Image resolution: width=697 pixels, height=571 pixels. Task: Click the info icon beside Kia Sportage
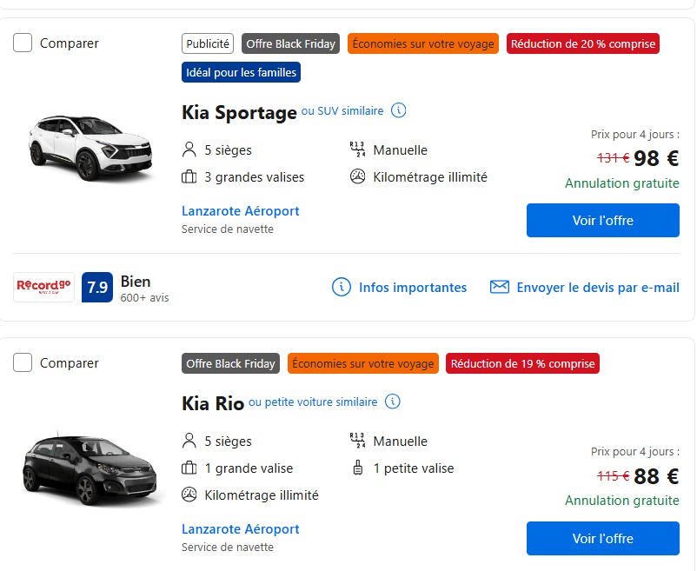(x=399, y=110)
